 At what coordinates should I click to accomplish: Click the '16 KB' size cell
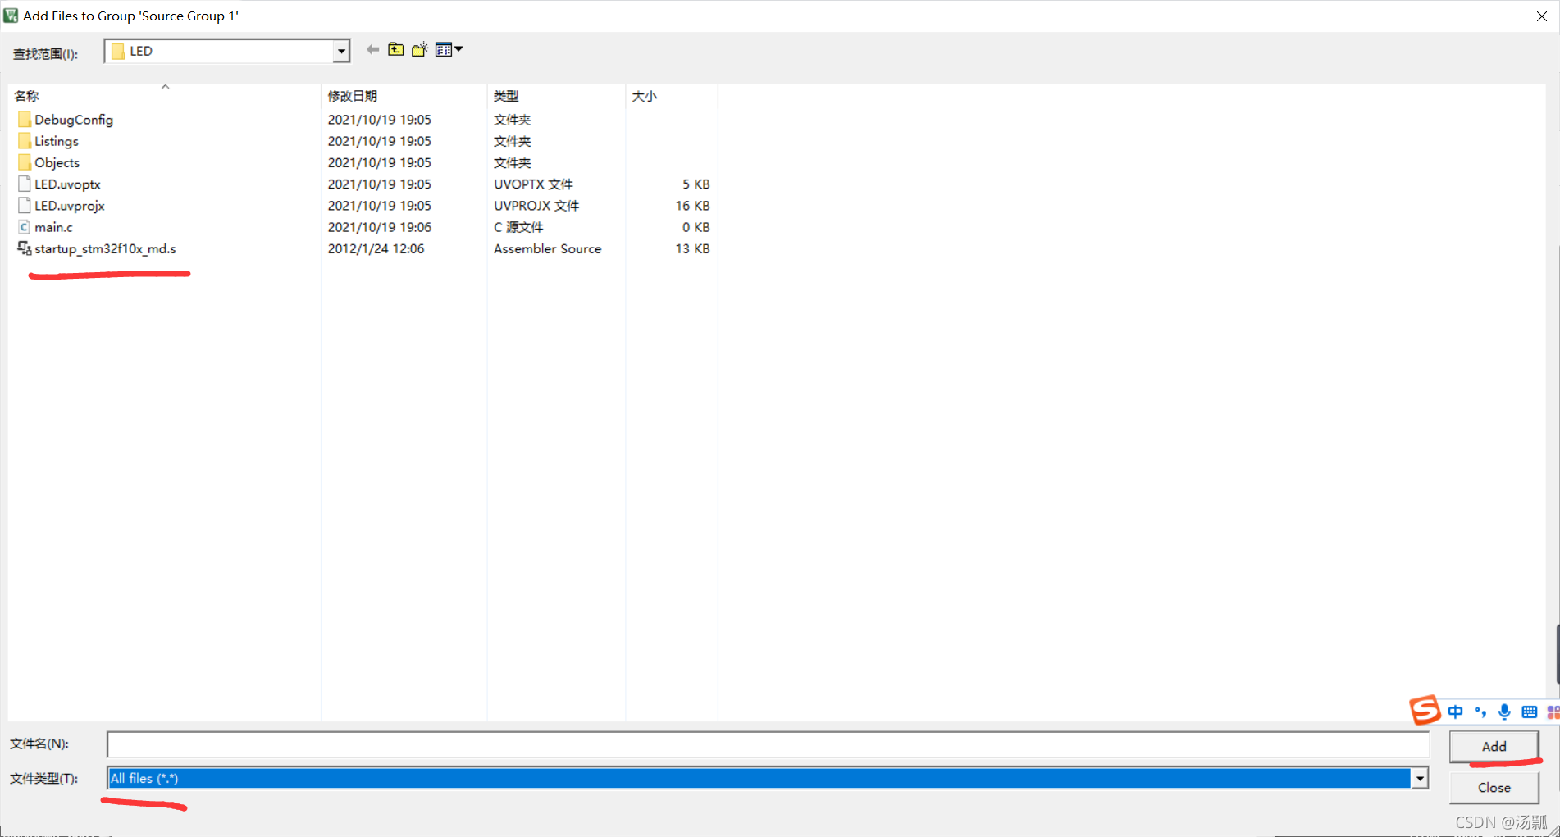coord(692,206)
